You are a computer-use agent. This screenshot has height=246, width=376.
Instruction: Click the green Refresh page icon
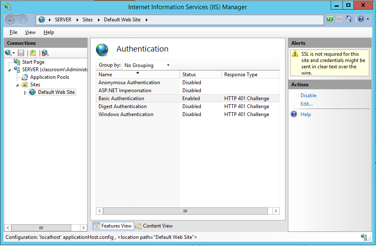point(330,19)
